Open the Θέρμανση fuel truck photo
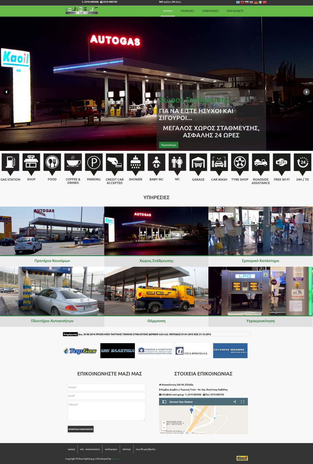 point(156,291)
